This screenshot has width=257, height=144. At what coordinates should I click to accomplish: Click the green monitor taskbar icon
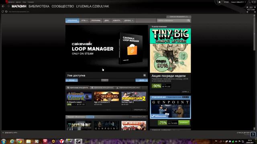(x=70, y=141)
